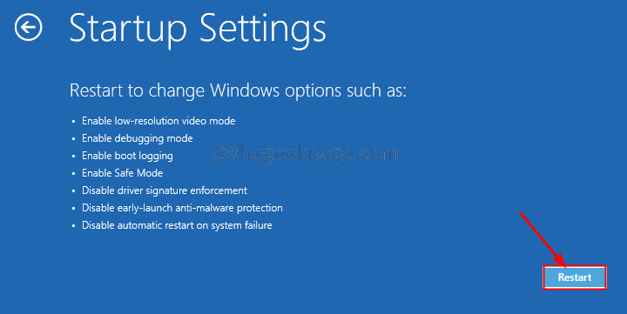The height and width of the screenshot is (314, 627).
Task: Click the red arrow pointing to Restart
Action: click(543, 239)
